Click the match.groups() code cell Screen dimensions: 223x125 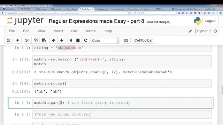click(x=122, y=83)
